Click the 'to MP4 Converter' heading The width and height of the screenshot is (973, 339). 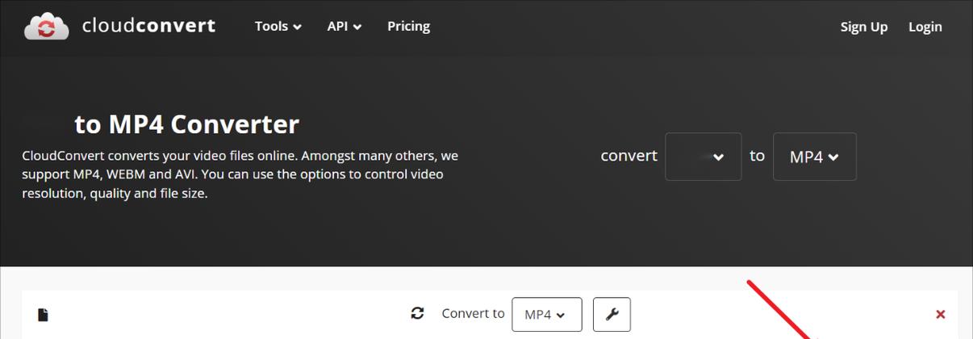click(187, 124)
